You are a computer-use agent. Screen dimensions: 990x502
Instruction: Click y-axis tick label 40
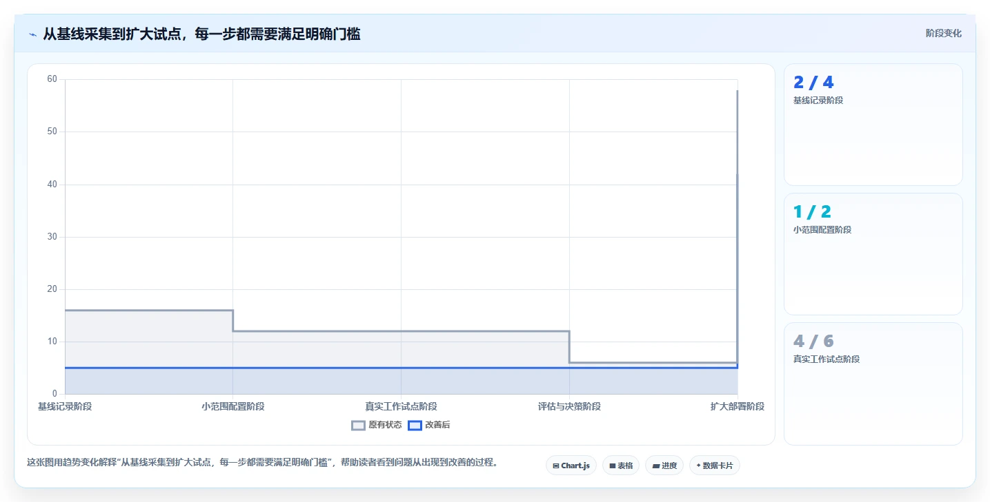(52, 185)
